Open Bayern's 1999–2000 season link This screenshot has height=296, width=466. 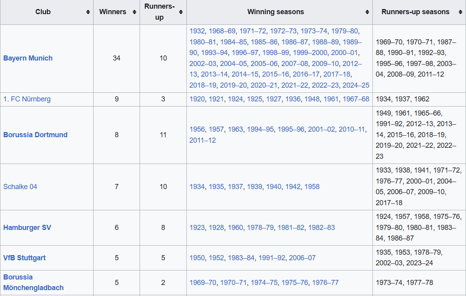(x=310, y=53)
